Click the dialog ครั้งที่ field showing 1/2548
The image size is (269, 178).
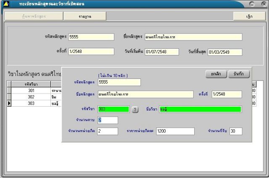pyautogui.click(x=227, y=94)
